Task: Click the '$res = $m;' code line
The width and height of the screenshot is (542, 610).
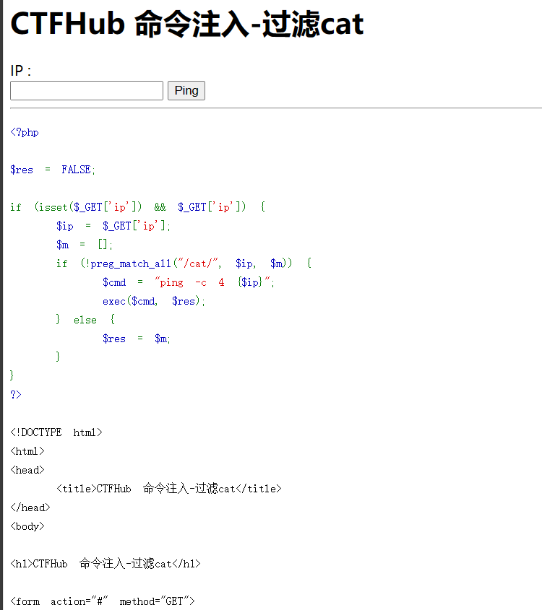Action: coord(137,339)
